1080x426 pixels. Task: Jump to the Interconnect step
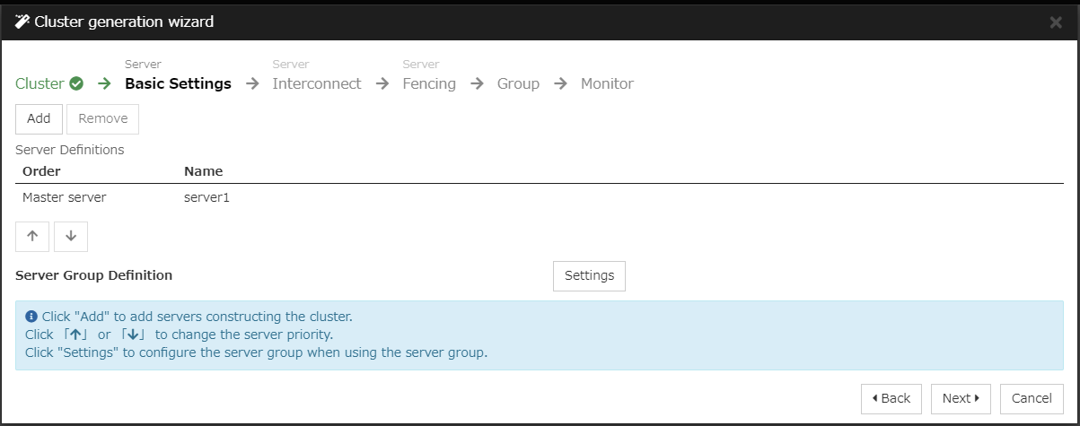(x=316, y=83)
